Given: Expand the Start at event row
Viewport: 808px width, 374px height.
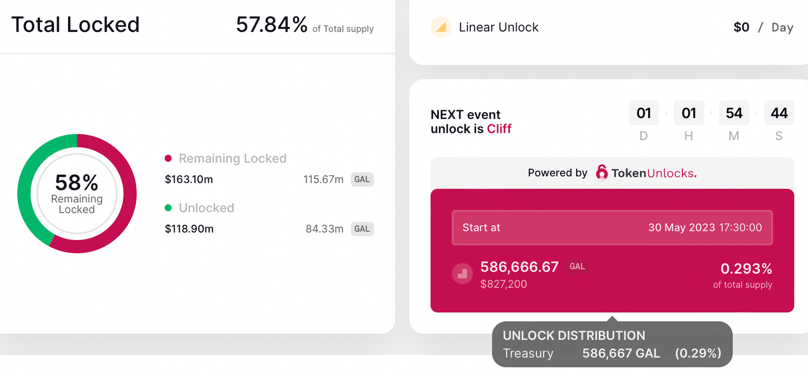Looking at the screenshot, I should tap(612, 227).
